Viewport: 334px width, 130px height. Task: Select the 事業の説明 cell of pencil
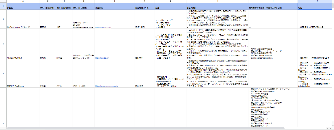tap(217, 19)
